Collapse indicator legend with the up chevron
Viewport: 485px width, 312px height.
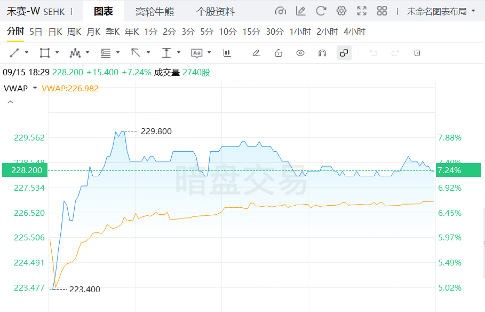(10, 102)
